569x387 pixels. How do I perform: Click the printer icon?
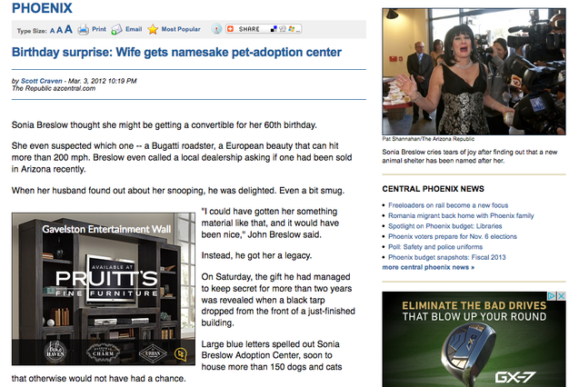click(x=83, y=29)
